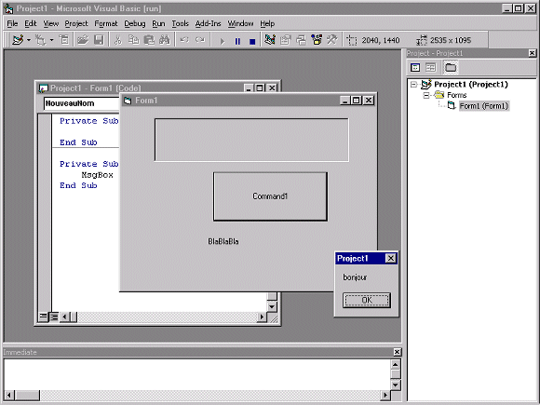Click Immediate window scroll up arrow
The image size is (540, 405).
396,364
